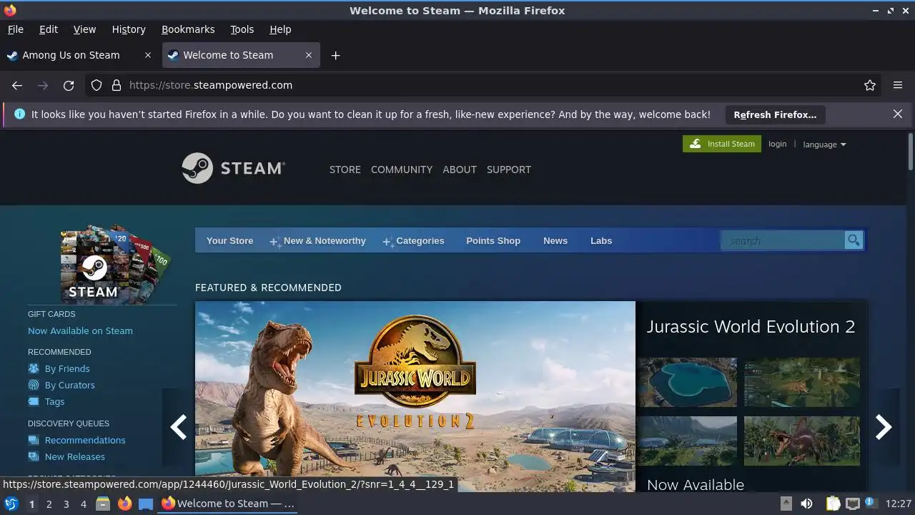The width and height of the screenshot is (915, 515).
Task: Click the Steam logo in the header
Action: click(x=233, y=168)
